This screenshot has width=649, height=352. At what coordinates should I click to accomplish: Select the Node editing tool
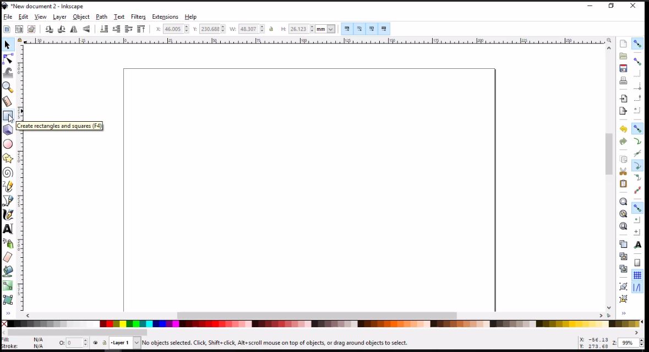(x=8, y=59)
